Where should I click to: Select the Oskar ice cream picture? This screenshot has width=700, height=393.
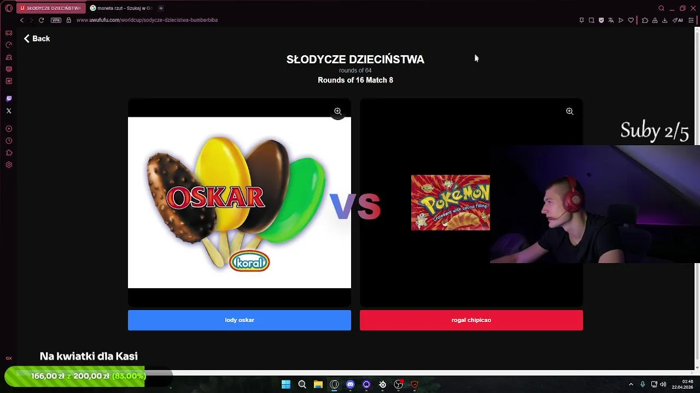240,203
